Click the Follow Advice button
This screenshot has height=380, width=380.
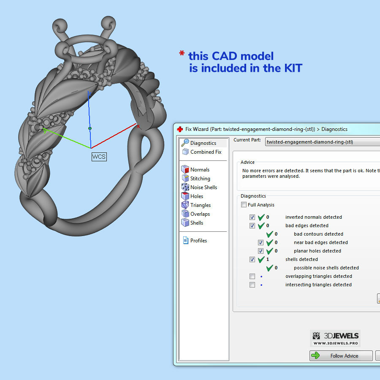[x=341, y=356]
